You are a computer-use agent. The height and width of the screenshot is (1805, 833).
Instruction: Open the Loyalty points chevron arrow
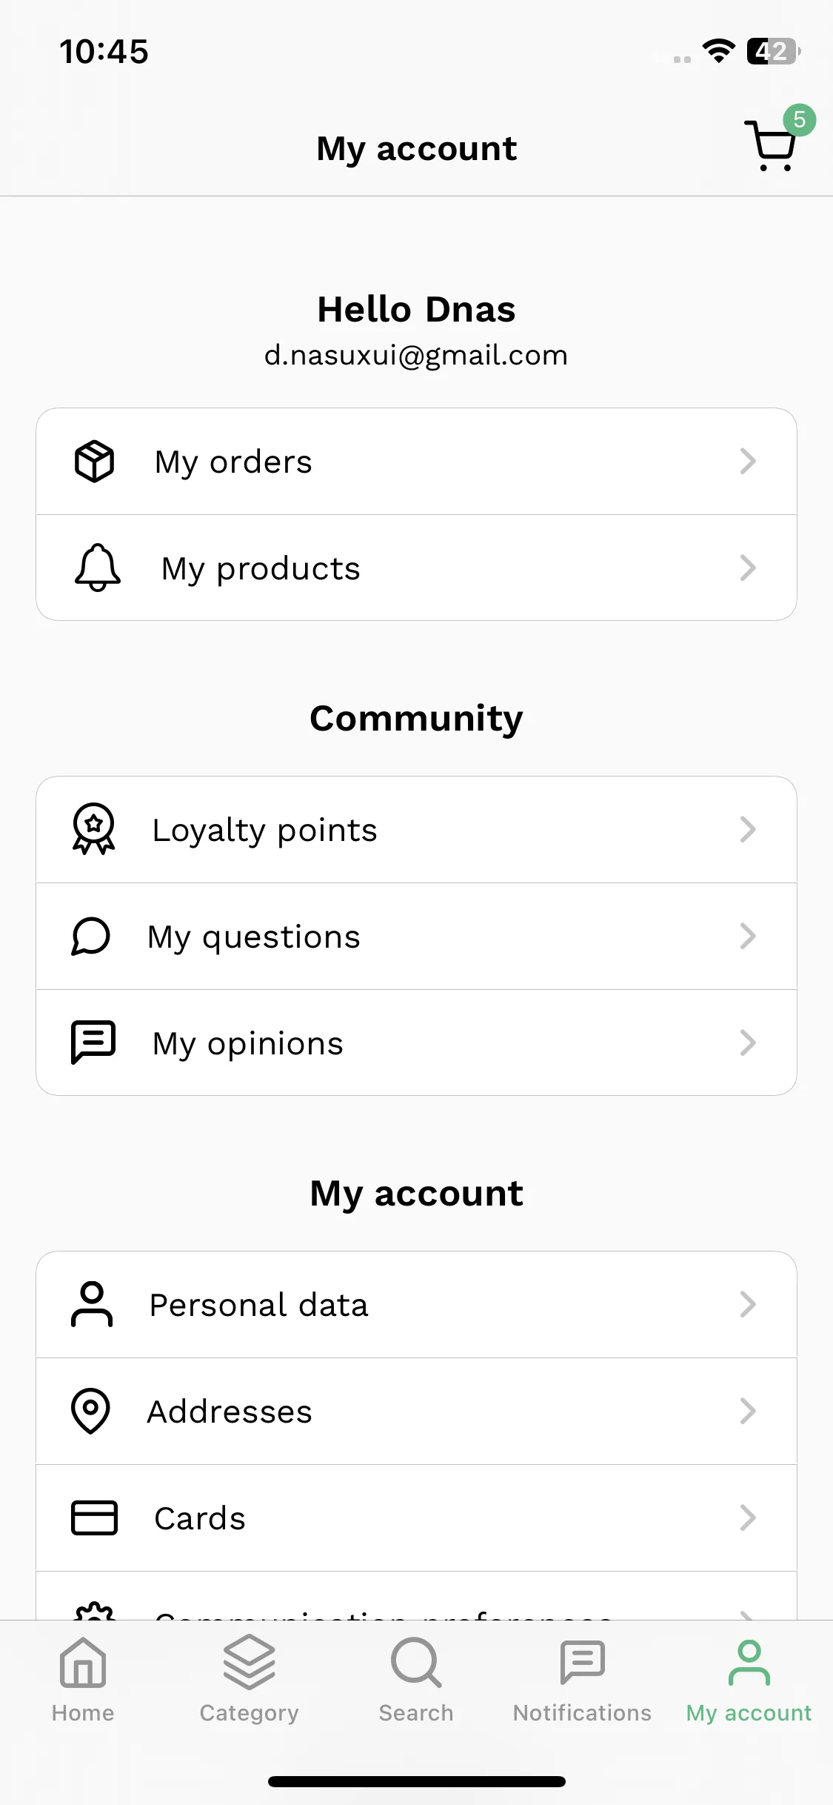tap(748, 829)
